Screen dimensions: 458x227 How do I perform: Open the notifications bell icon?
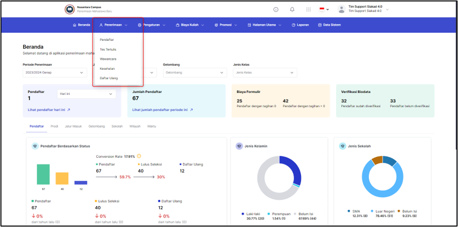[292, 9]
